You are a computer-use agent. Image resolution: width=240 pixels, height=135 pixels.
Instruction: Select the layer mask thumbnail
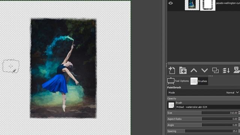click(208, 5)
